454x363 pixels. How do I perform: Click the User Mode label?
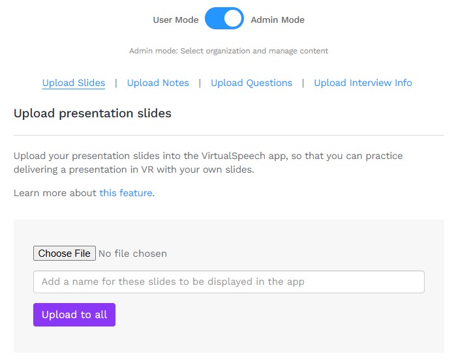[175, 20]
